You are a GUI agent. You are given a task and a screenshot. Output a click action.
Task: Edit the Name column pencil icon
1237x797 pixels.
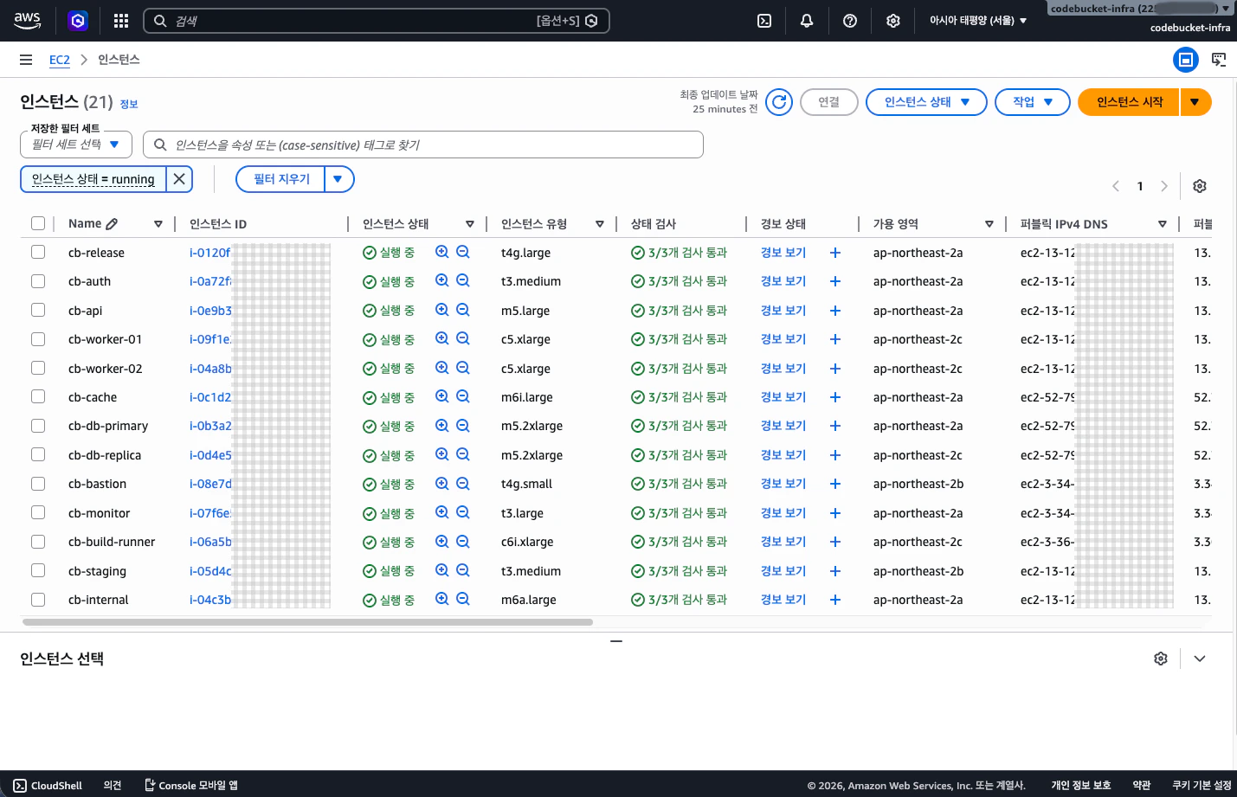[x=113, y=223]
